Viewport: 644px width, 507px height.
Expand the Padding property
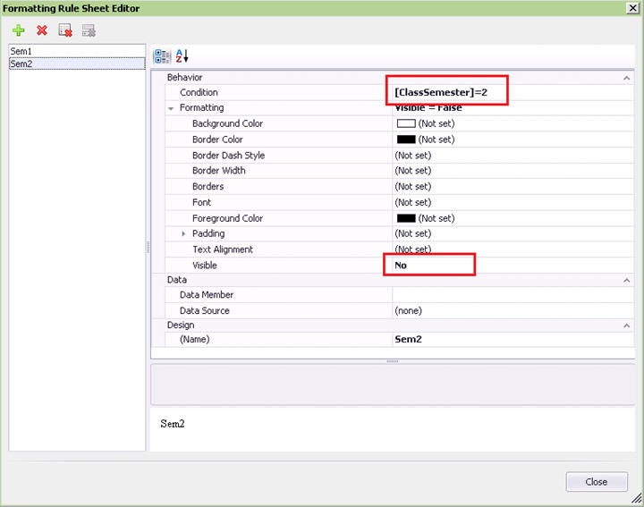183,233
